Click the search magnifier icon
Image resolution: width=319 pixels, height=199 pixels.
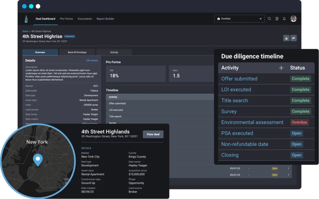[269, 19]
